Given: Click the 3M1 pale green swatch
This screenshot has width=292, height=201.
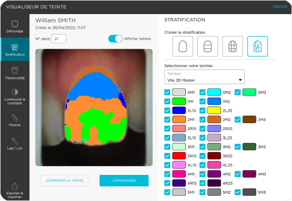Looking at the screenshot, I should [179, 147].
